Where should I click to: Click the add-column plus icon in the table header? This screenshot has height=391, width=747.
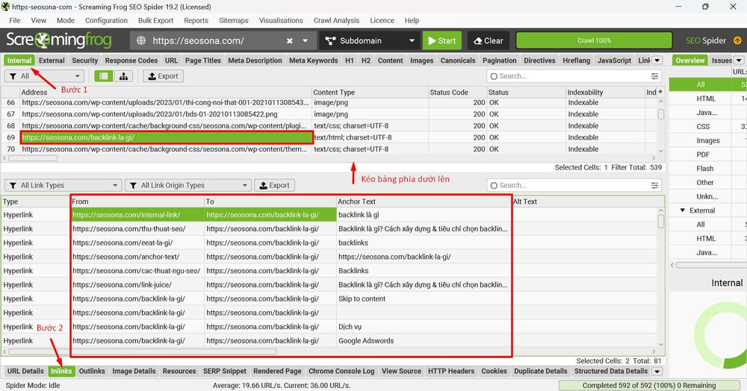[x=660, y=92]
